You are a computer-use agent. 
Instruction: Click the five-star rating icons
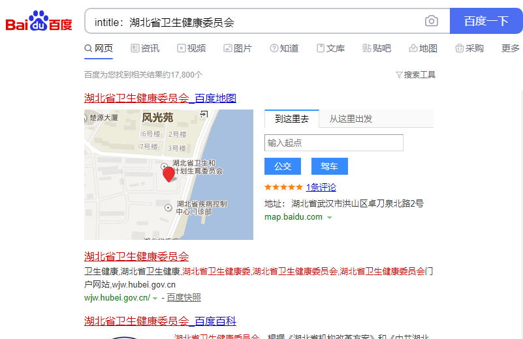(x=283, y=187)
